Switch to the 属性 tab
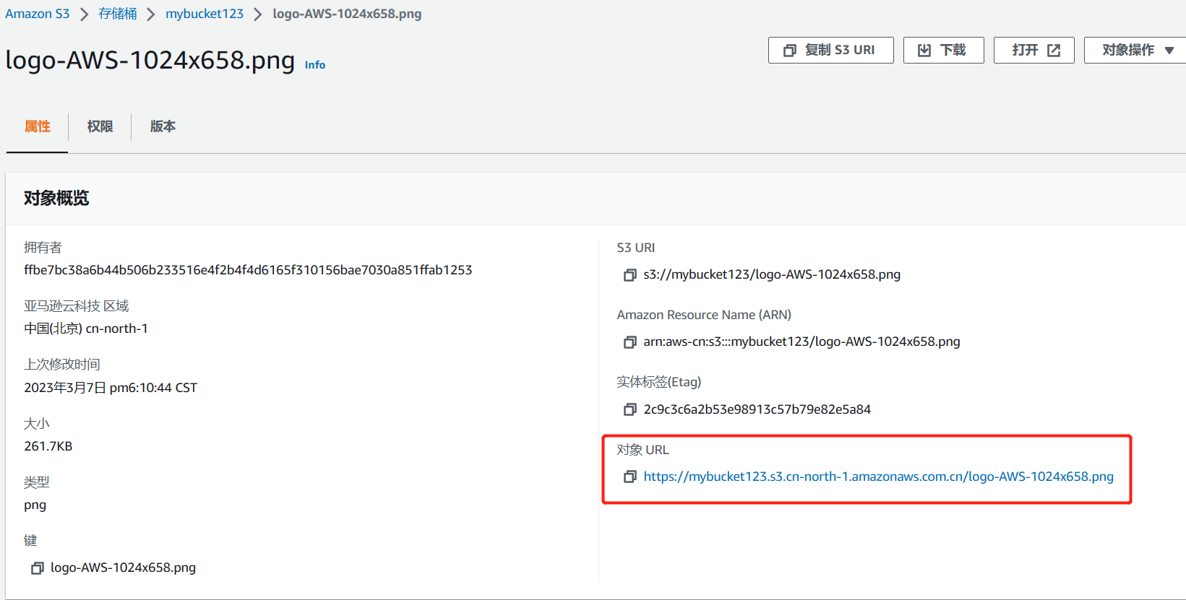The image size is (1186, 600). [x=38, y=126]
